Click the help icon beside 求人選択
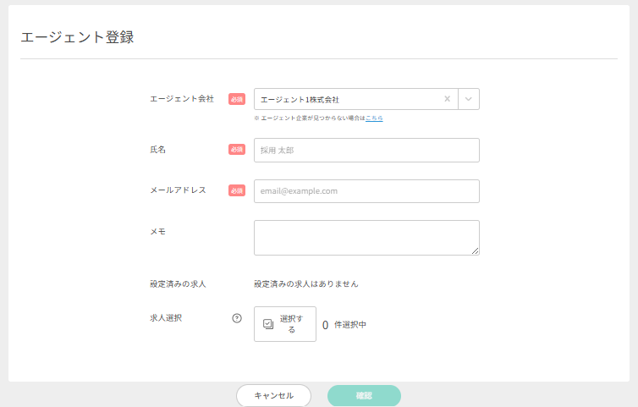 (x=237, y=318)
